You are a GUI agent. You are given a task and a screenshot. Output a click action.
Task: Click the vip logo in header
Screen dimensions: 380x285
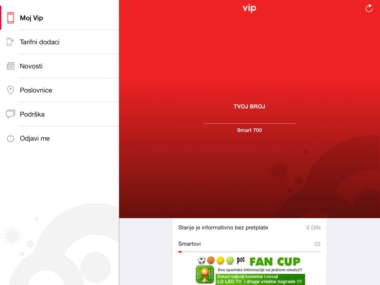[249, 8]
